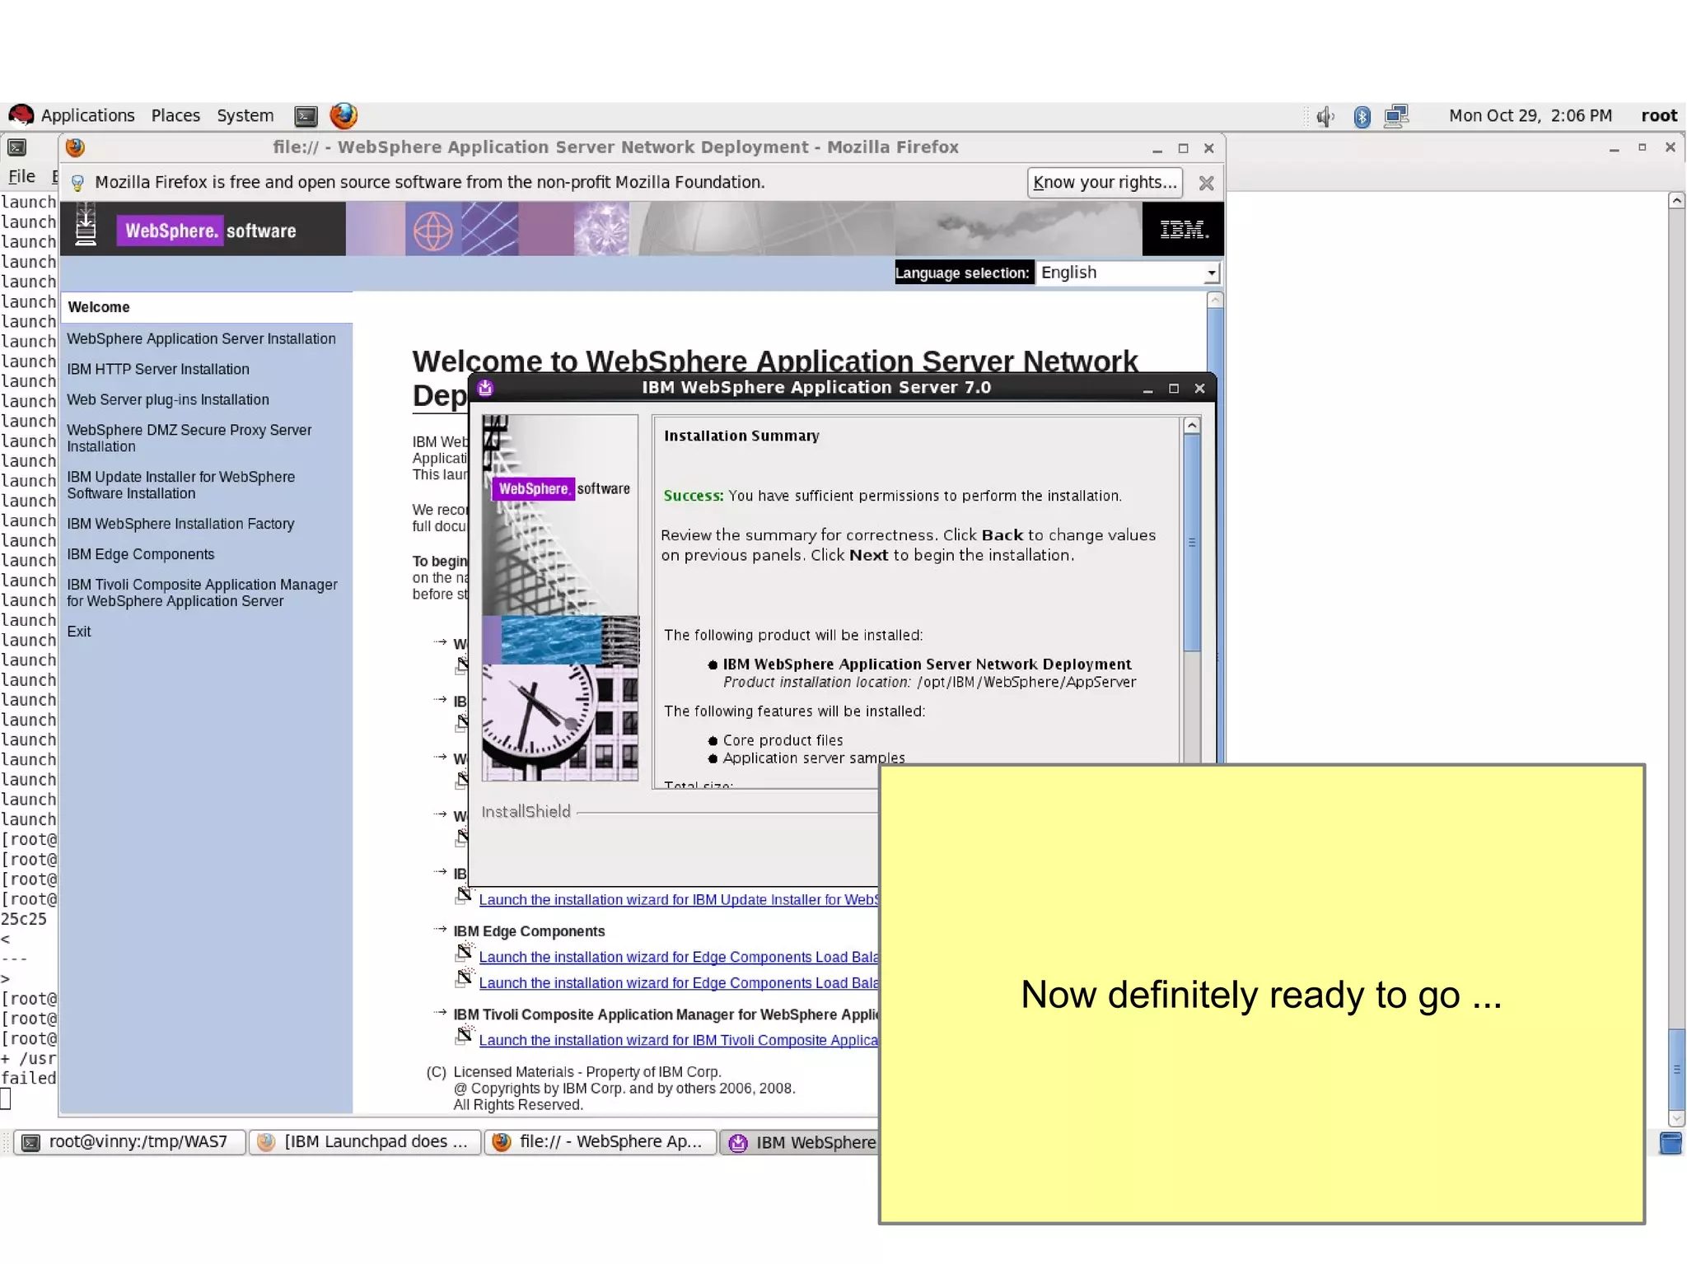1687x1264 pixels.
Task: Select IBM HTTP Server Installation in the sidebar
Action: coord(157,369)
